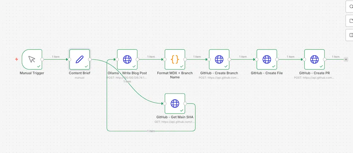Click the 'Format MDX + Branch Name' label
The height and width of the screenshot is (153, 353).
click(175, 75)
